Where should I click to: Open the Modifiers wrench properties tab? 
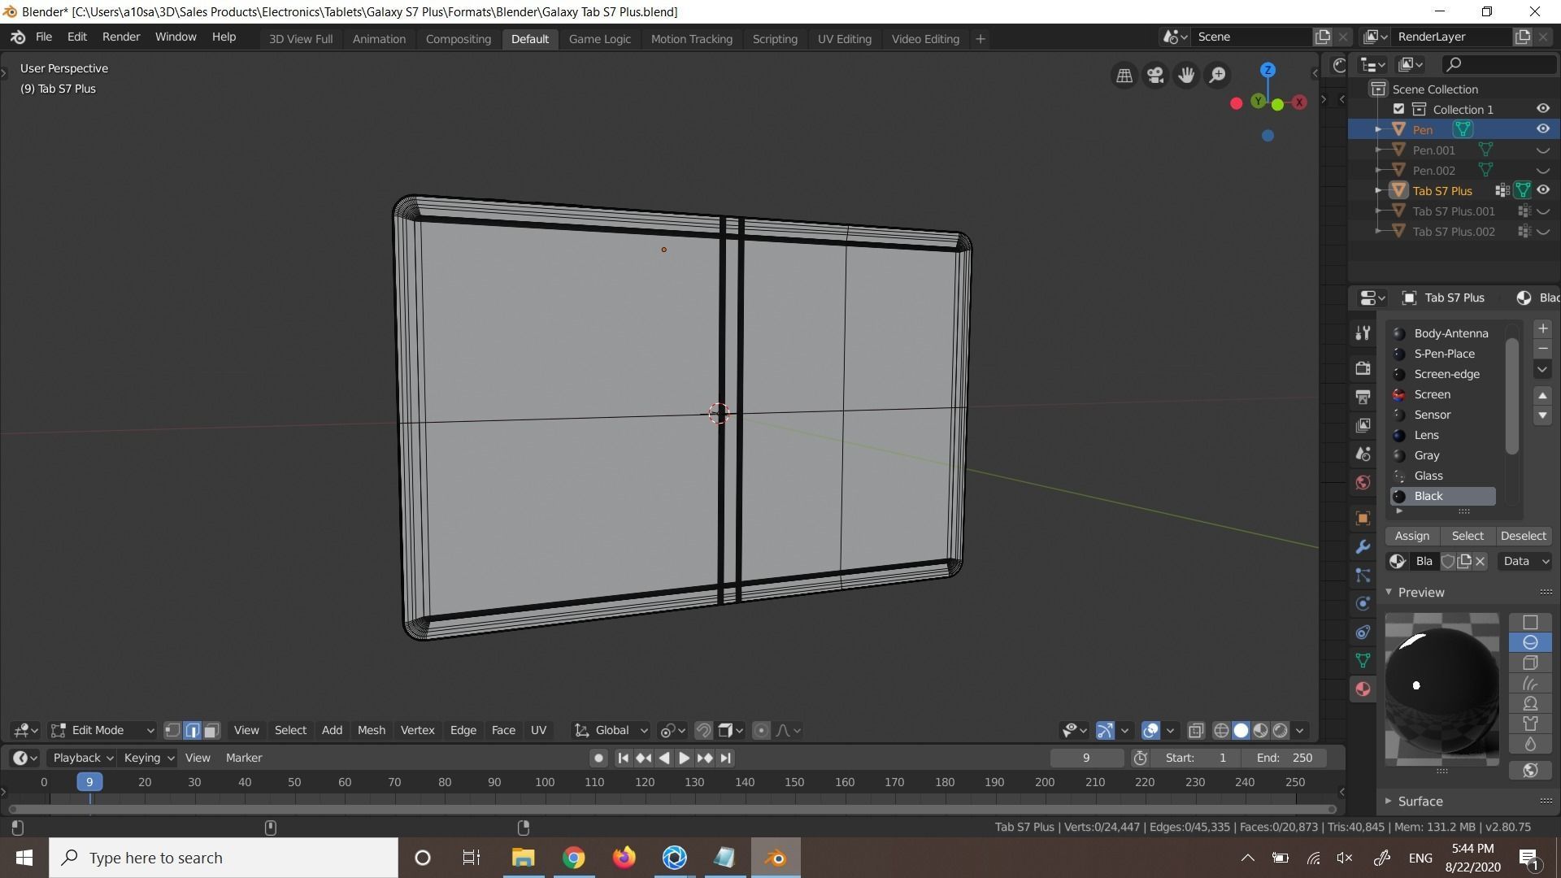pyautogui.click(x=1363, y=547)
